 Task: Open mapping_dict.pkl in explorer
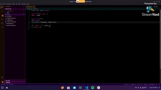coord(15,18)
